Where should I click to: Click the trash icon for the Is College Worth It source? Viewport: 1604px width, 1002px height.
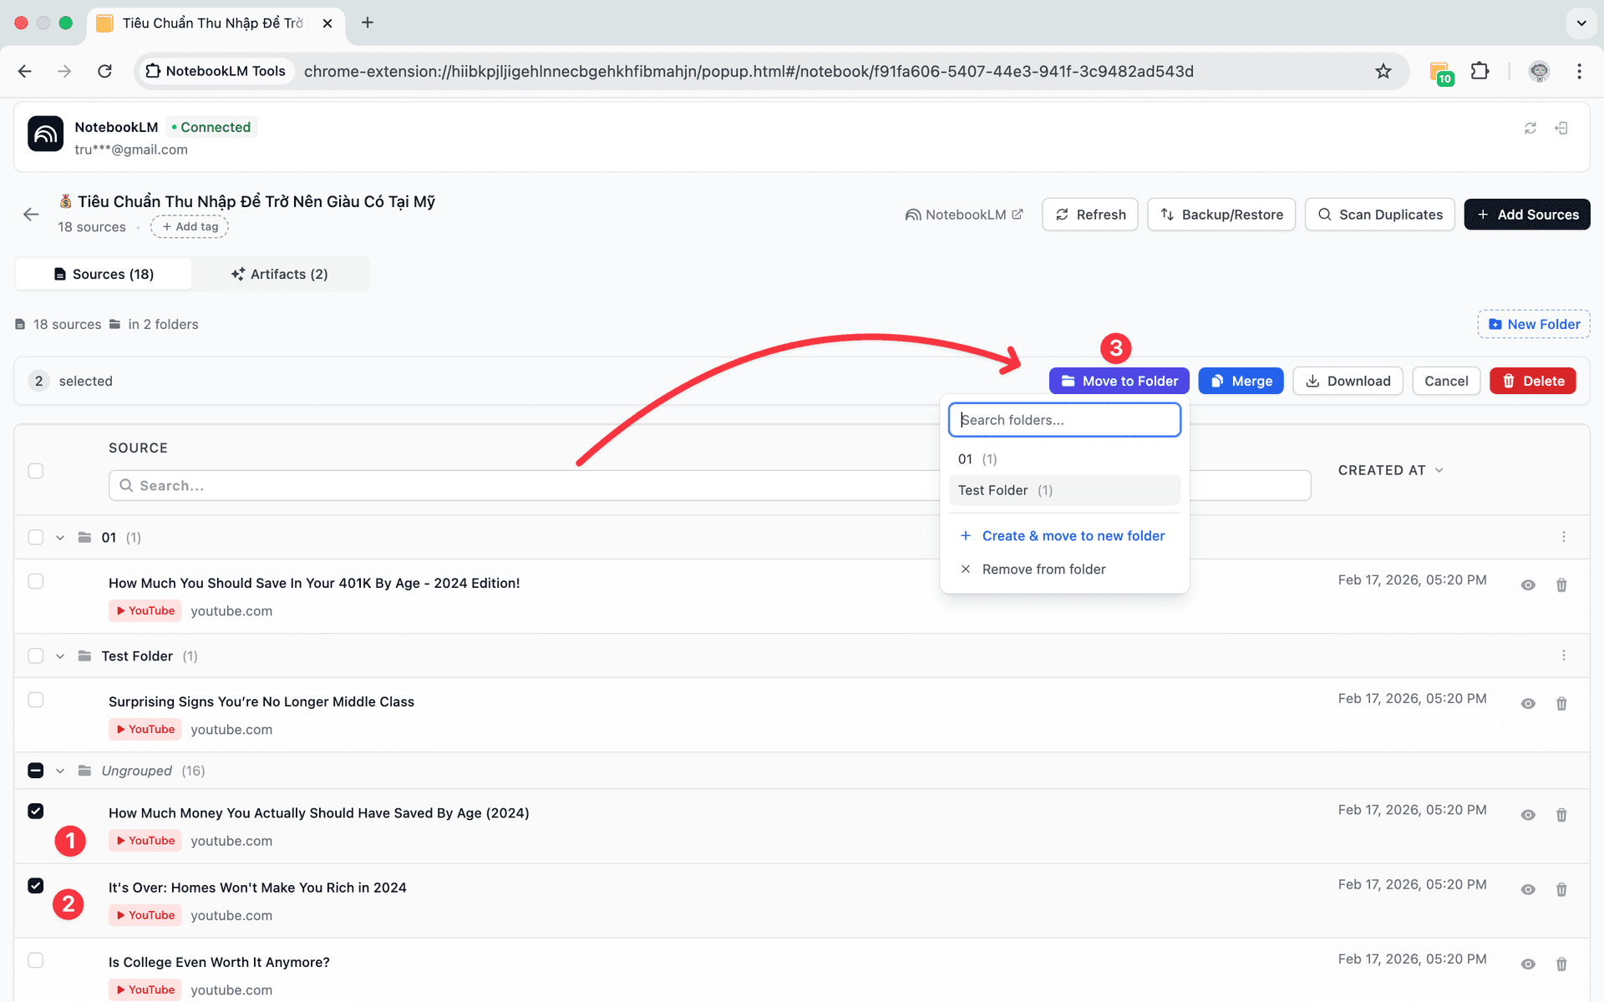pyautogui.click(x=1561, y=964)
